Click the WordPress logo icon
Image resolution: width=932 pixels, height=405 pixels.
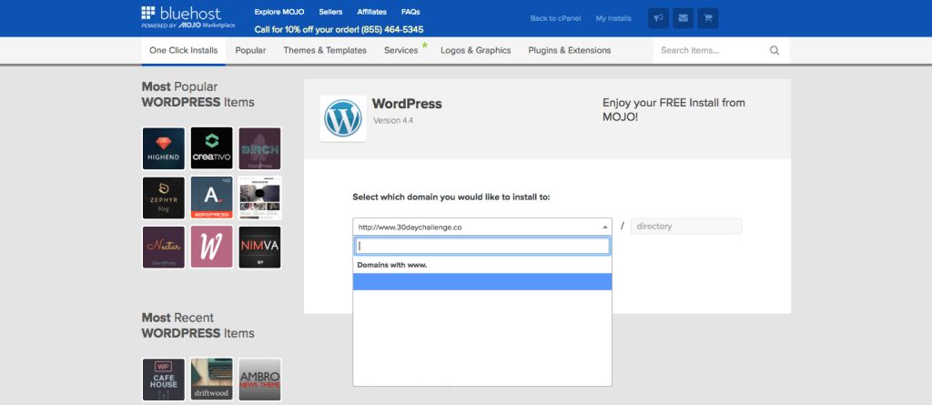[343, 118]
